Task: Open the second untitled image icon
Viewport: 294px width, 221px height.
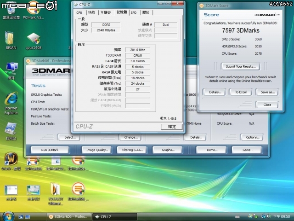Action: coord(34,192)
